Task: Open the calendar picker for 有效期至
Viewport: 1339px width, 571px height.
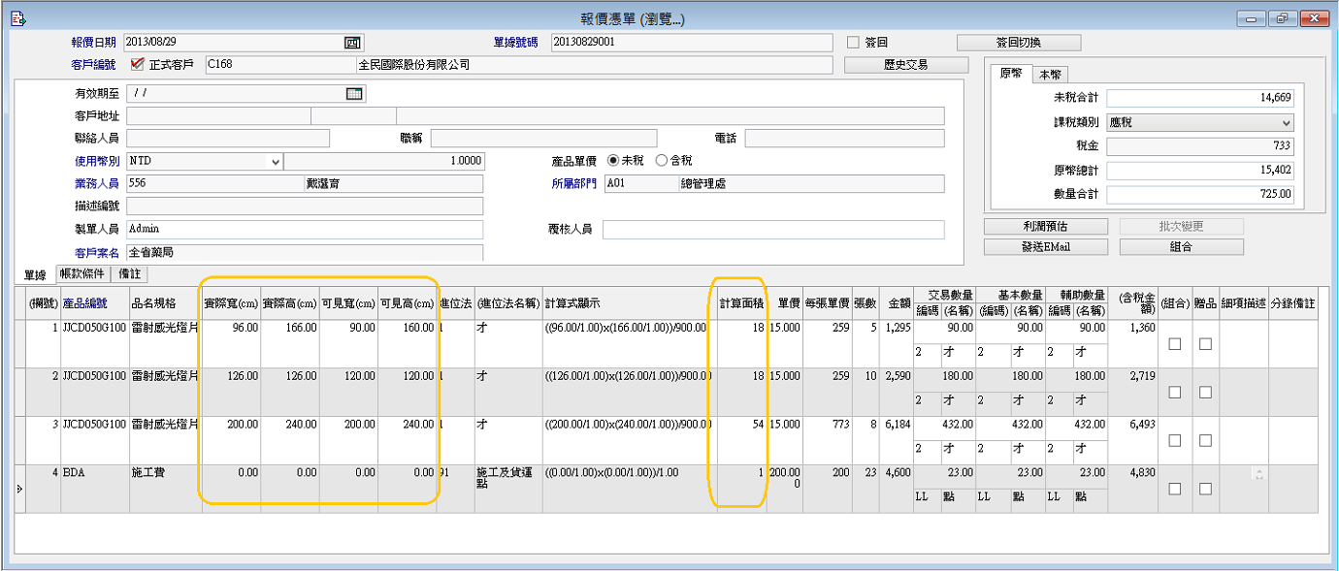Action: (354, 94)
